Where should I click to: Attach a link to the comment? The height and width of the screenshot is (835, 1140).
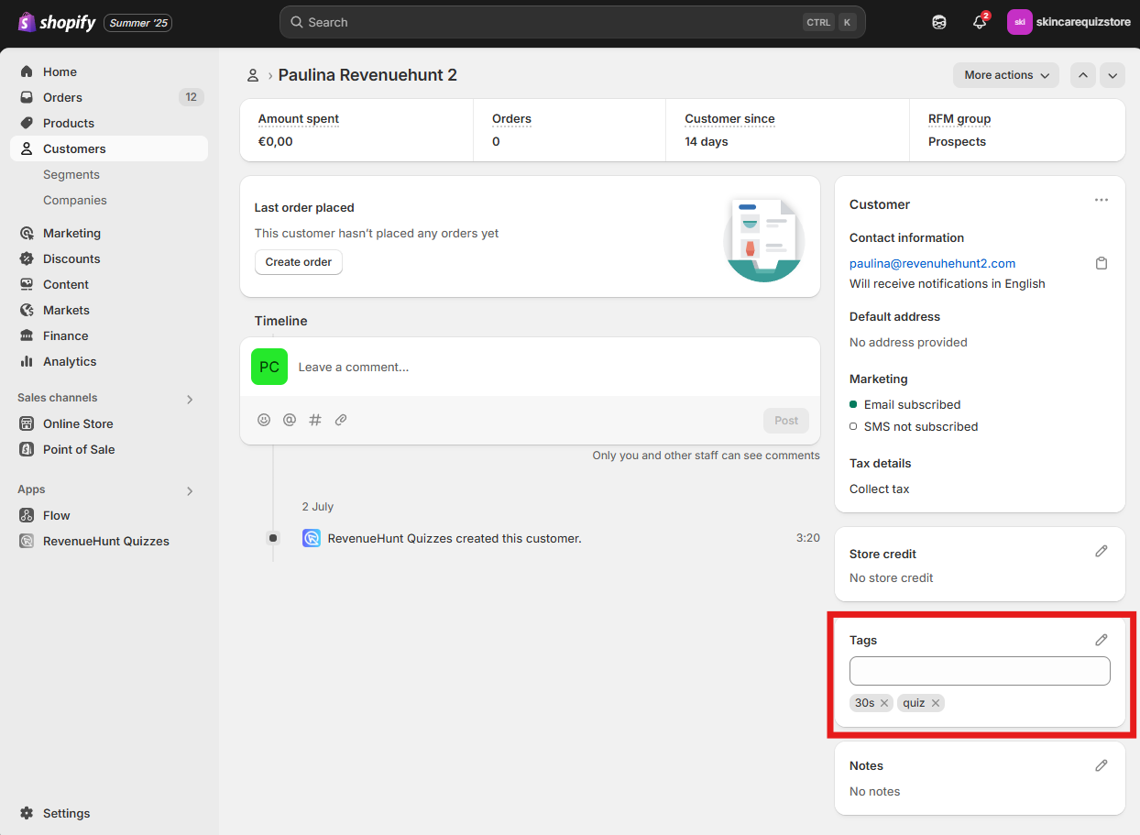(341, 420)
